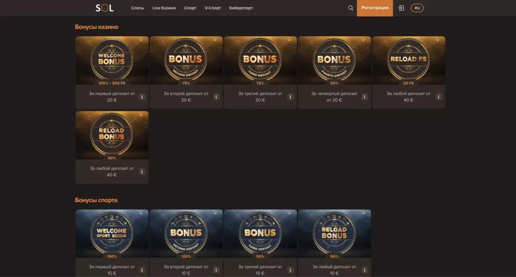
Task: Show info for fourth deposit casino bonus
Action: pos(364,97)
